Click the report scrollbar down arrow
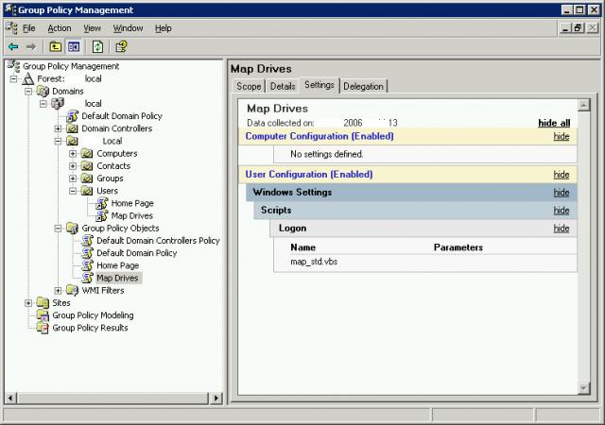Image resolution: width=605 pixels, height=425 pixels. tap(584, 388)
